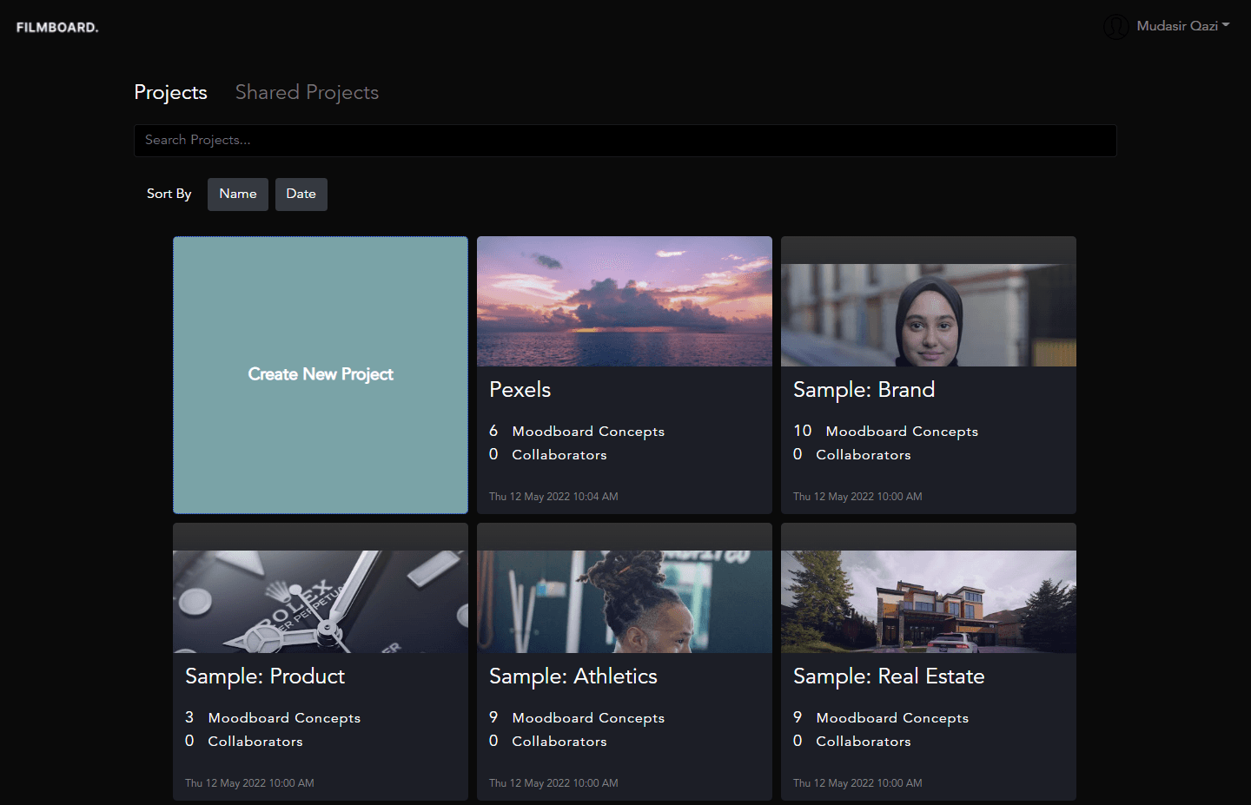Switch to the Projects tab
The height and width of the screenshot is (805, 1251).
coord(170,92)
